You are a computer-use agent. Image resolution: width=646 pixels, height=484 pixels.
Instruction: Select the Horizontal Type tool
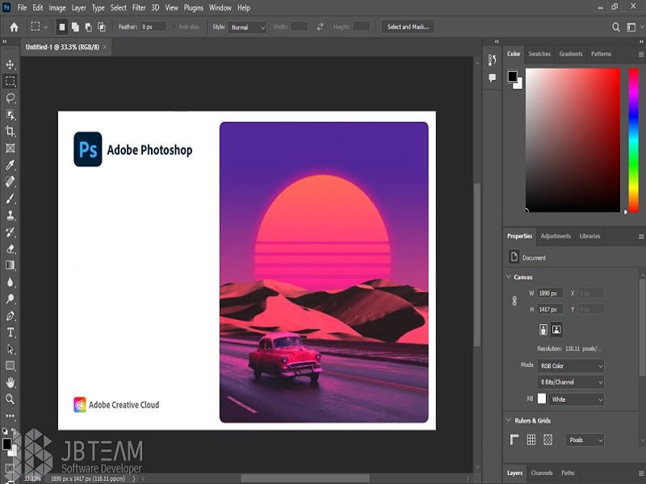pos(10,332)
